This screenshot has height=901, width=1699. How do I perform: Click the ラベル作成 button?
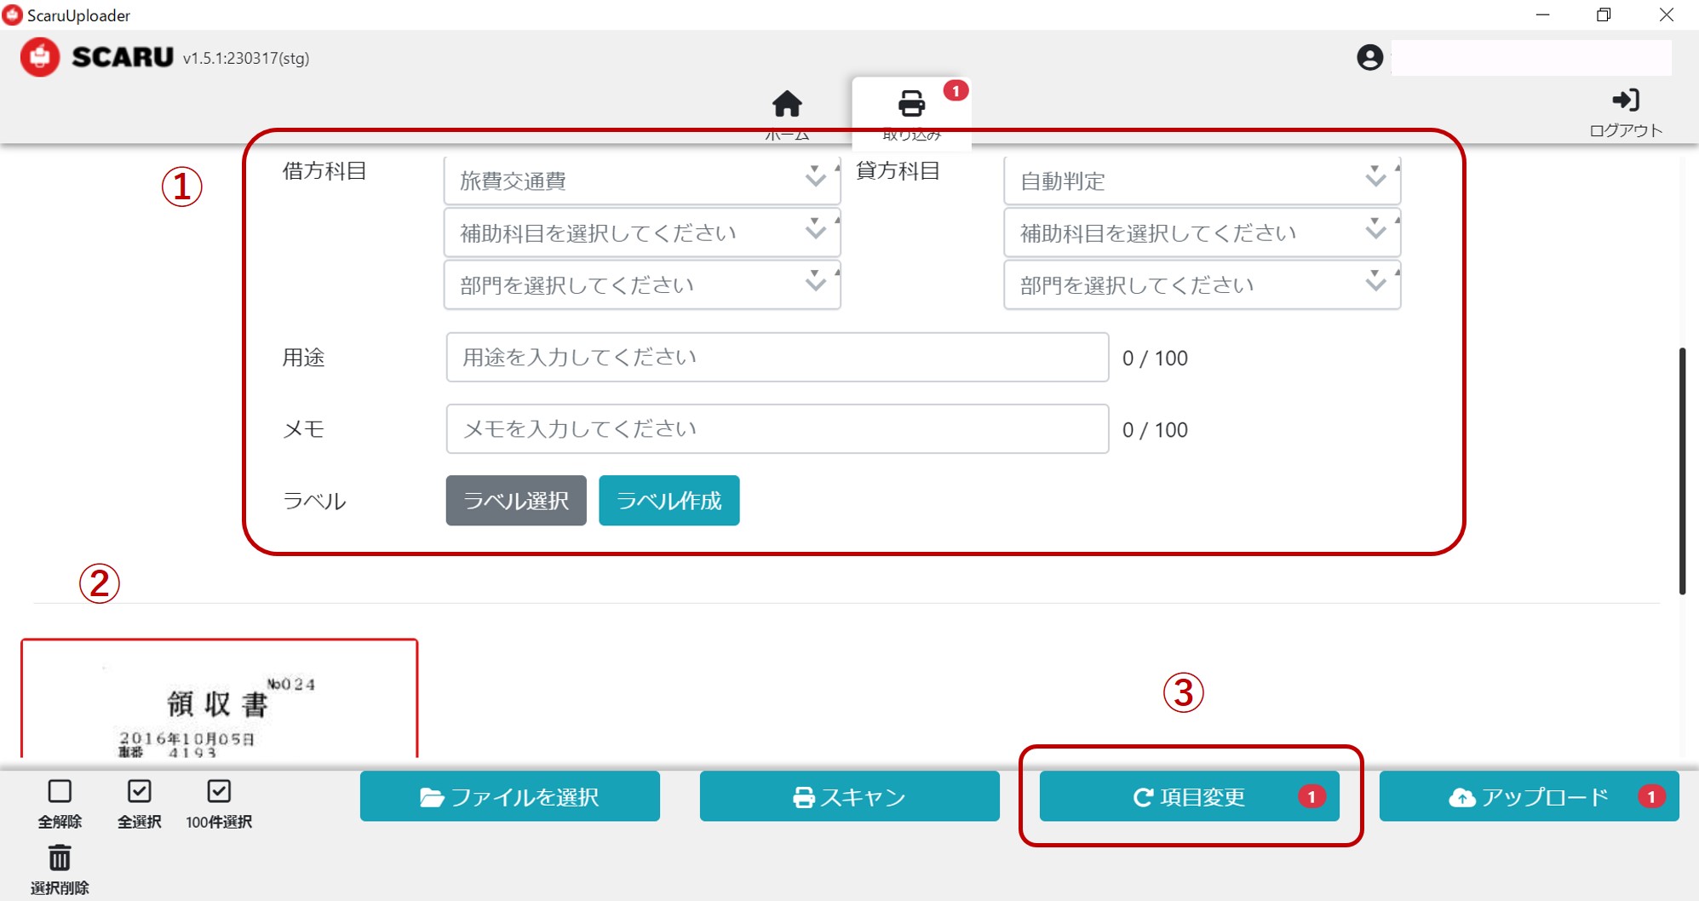pyautogui.click(x=669, y=501)
